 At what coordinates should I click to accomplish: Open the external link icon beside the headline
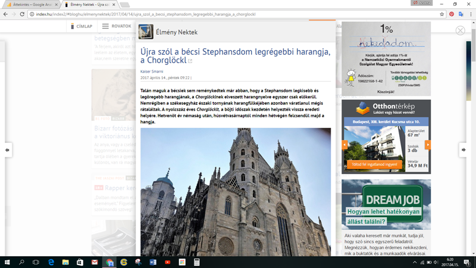pos(190,61)
